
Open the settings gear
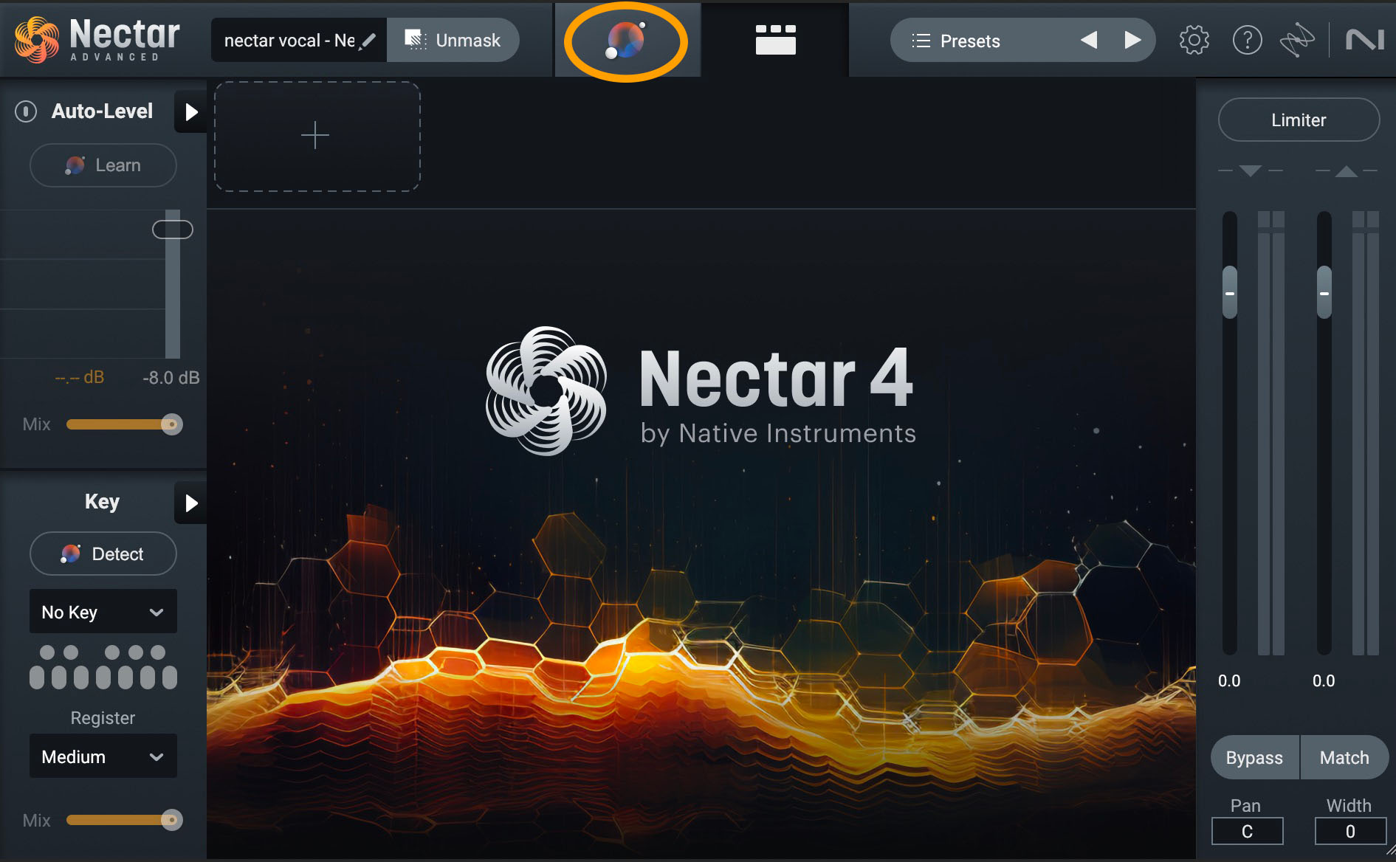[x=1194, y=40]
